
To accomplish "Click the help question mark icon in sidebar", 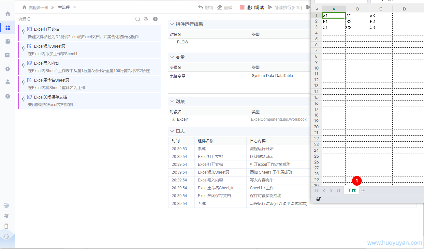I will pos(7,96).
